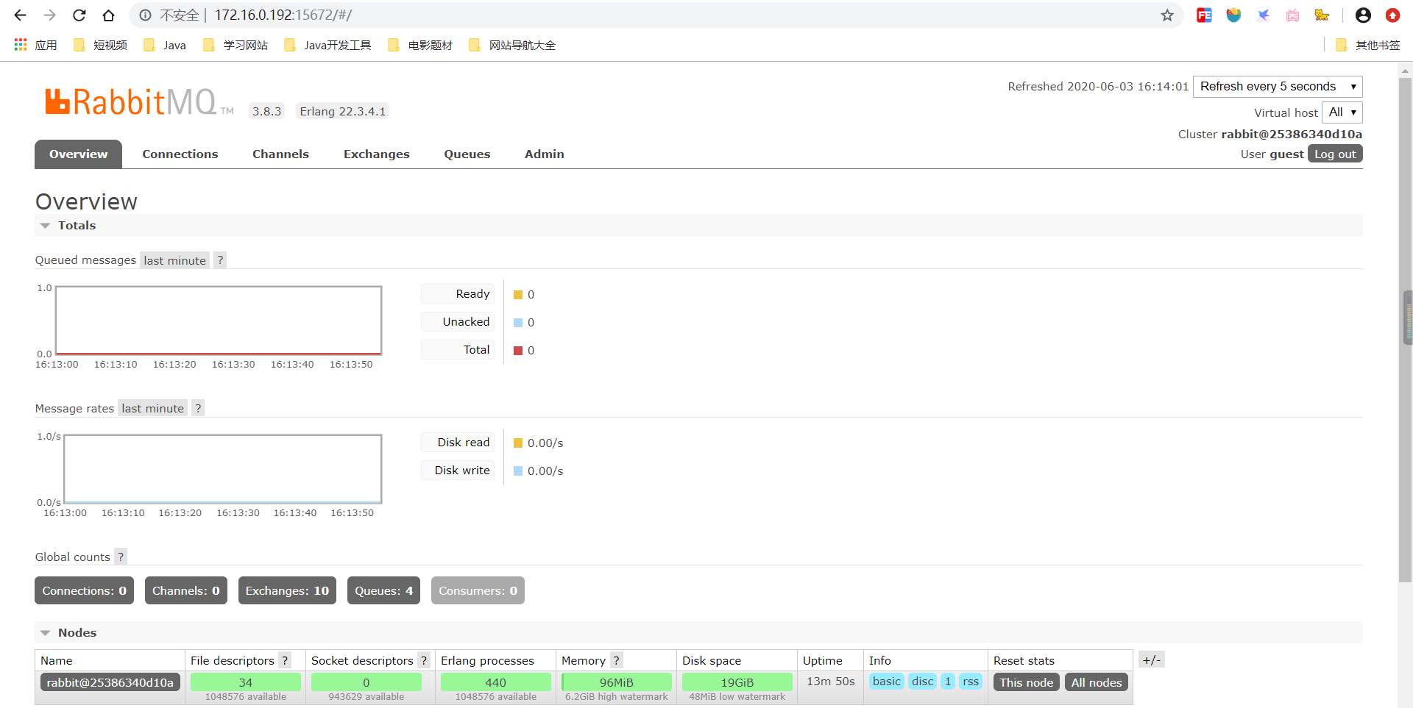Reset stats for This node

(1027, 682)
